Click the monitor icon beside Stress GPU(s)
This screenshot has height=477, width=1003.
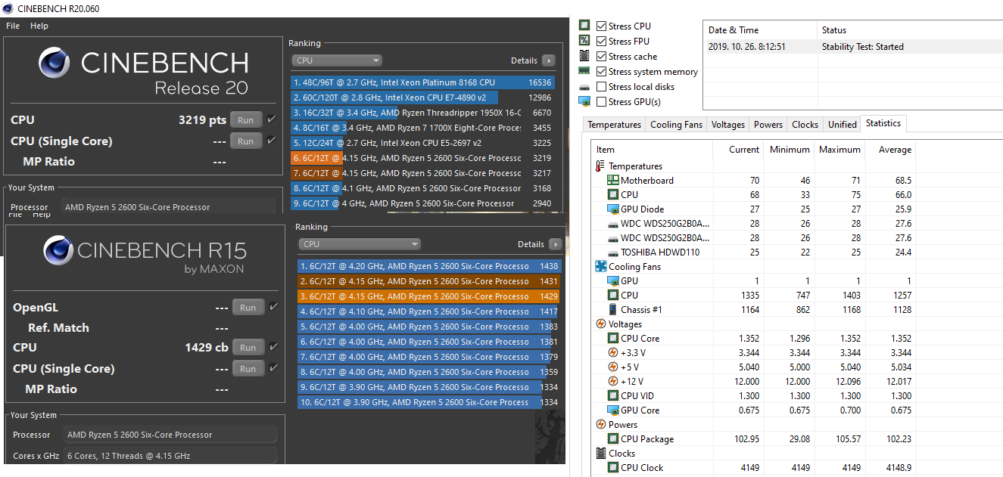[584, 101]
